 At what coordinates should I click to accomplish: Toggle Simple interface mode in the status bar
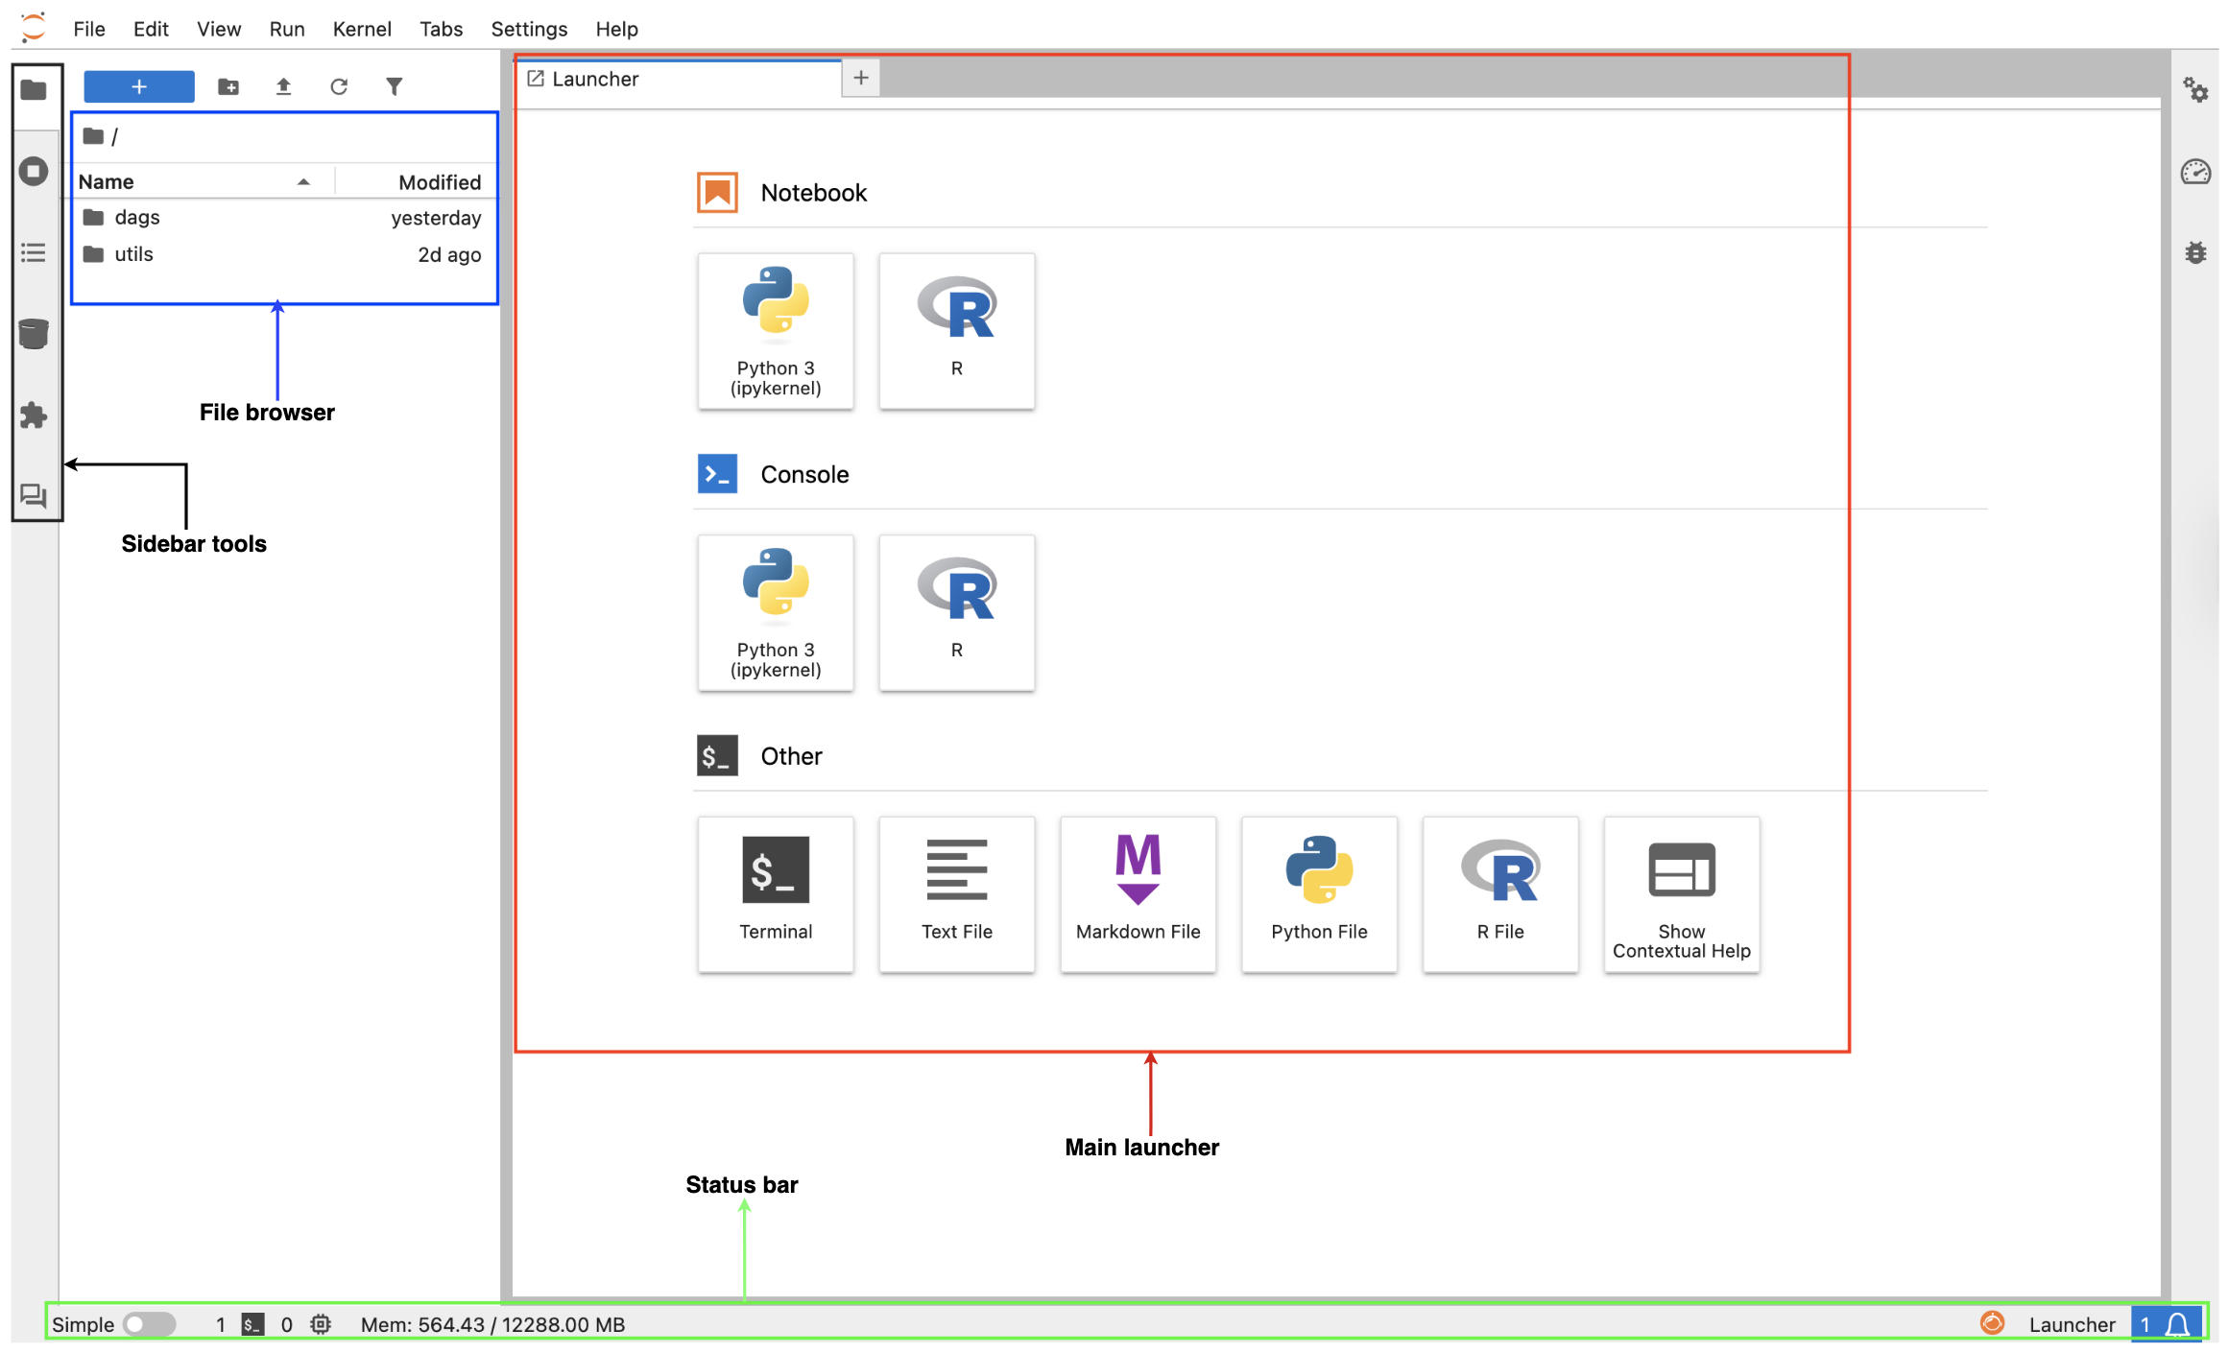pyautogui.click(x=149, y=1323)
